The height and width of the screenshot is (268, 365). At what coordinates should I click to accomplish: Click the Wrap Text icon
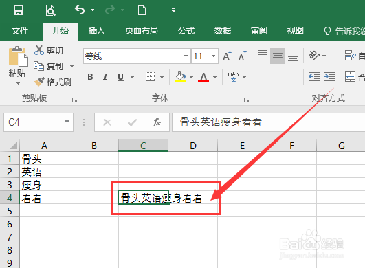[351, 56]
